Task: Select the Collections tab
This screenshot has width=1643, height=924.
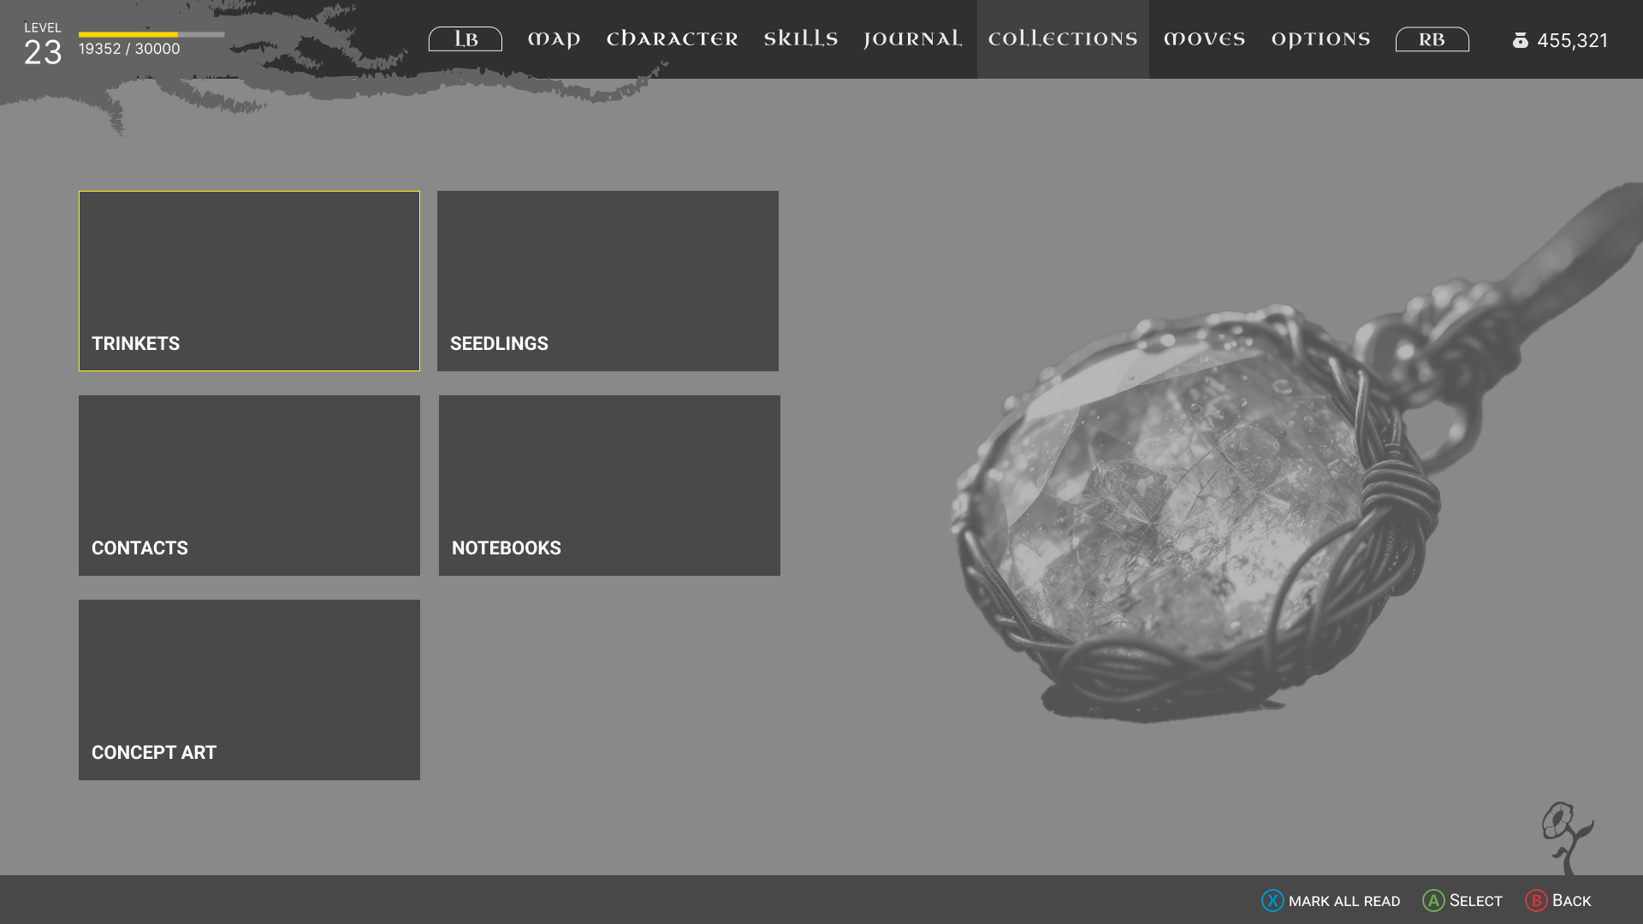Action: pyautogui.click(x=1063, y=39)
